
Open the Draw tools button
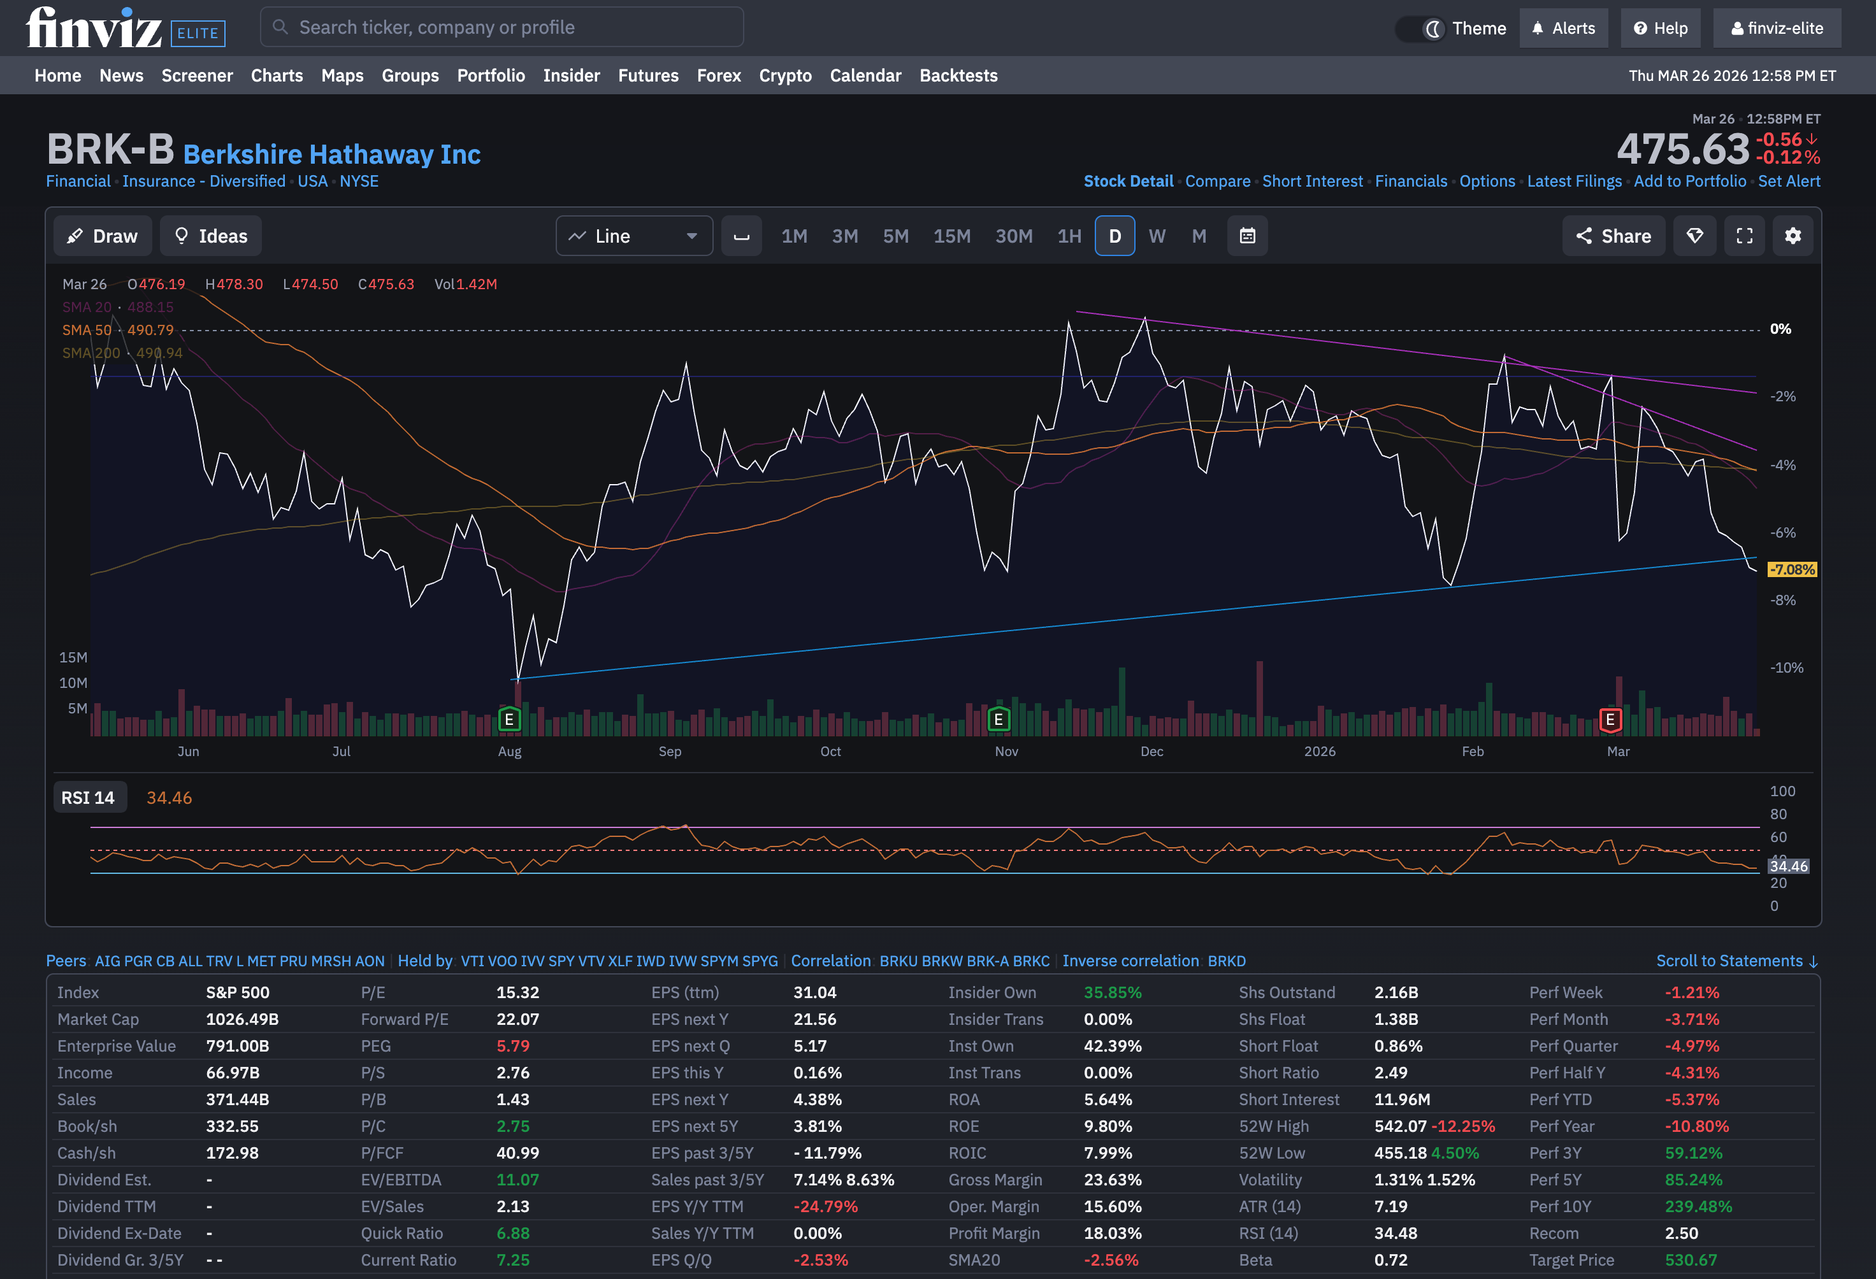point(103,236)
